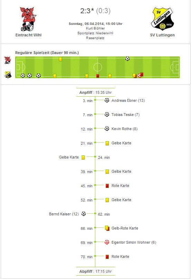Click the red own-goal ball at 69. min

point(107,242)
